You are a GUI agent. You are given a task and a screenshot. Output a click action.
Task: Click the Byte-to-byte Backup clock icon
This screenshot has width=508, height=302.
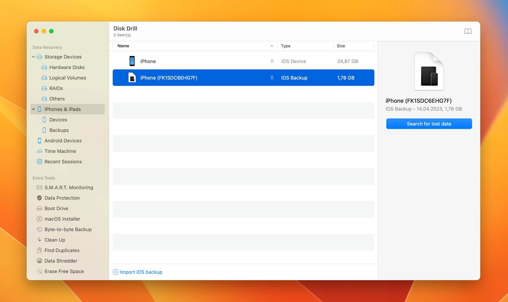(x=39, y=230)
